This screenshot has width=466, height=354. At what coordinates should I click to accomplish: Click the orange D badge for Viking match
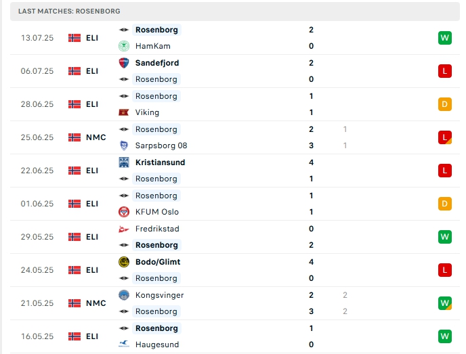tap(444, 104)
